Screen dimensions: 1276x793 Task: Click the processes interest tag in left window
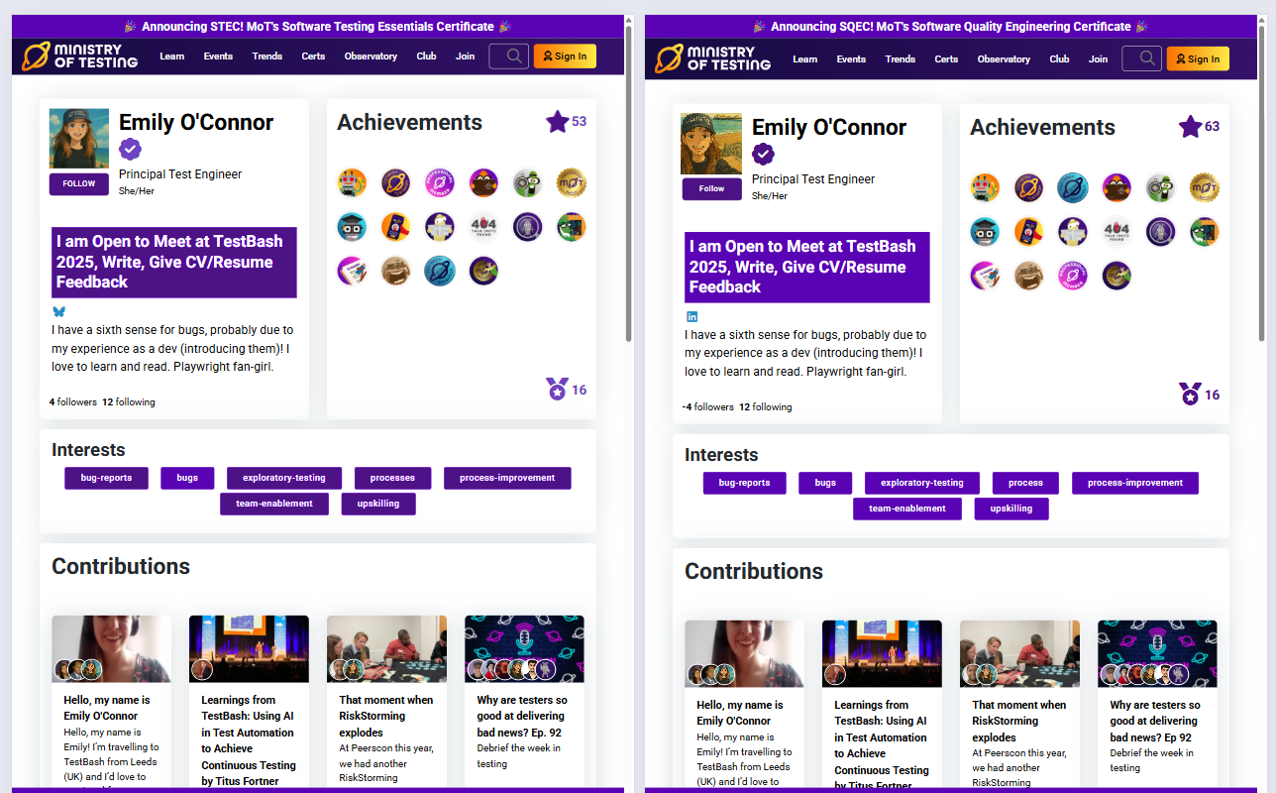point(392,478)
